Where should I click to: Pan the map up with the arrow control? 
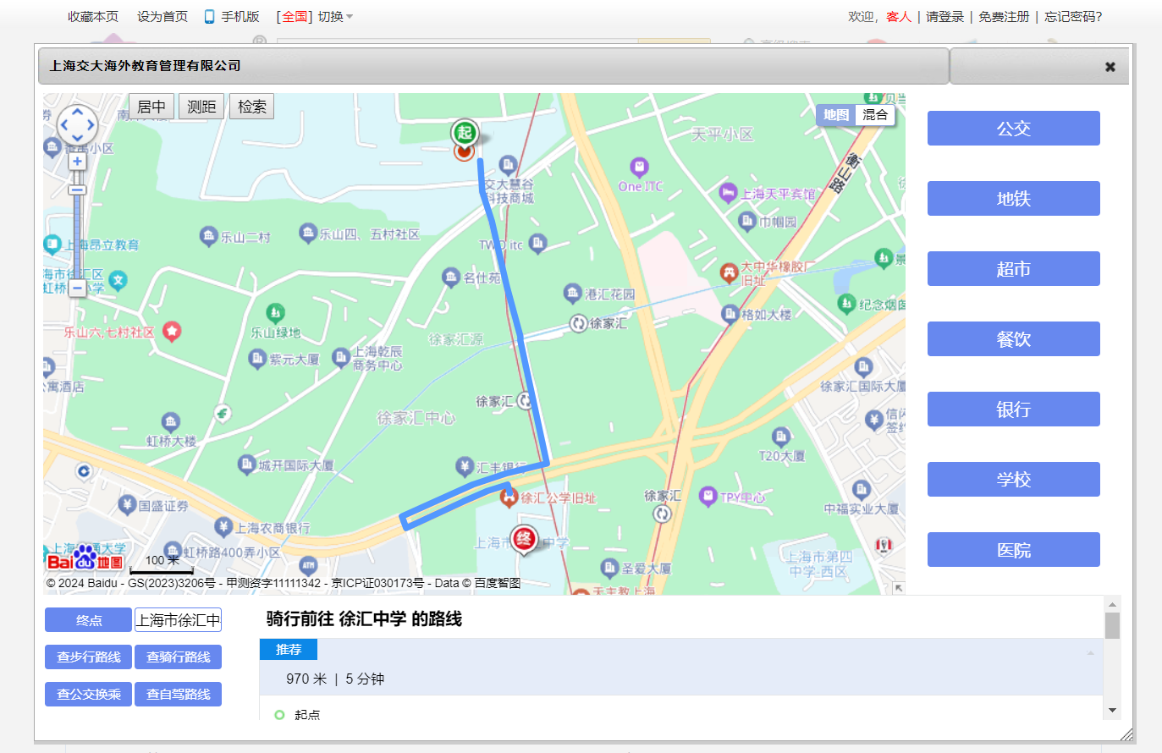pos(77,112)
